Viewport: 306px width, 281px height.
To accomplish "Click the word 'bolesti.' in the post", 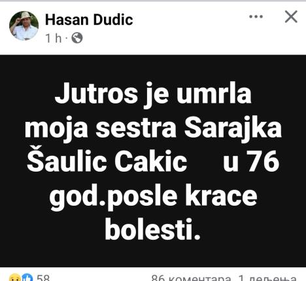I will point(152,229).
